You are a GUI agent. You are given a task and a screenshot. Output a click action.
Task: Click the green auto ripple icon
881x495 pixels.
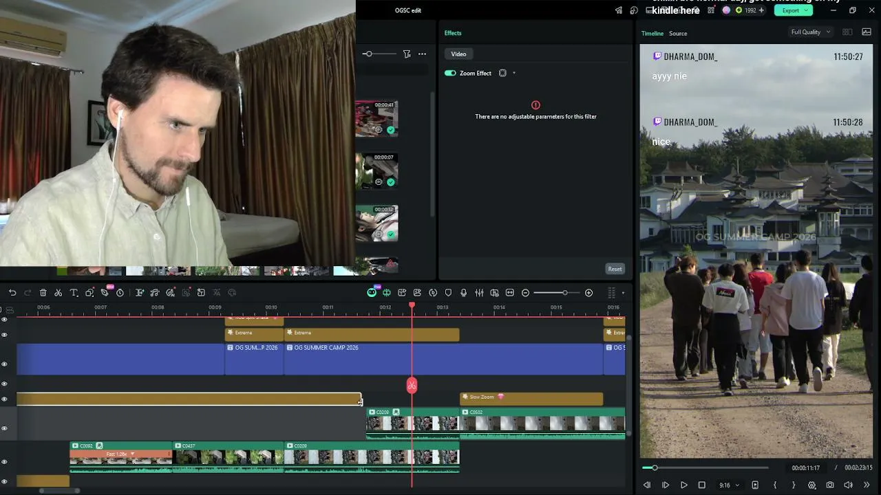click(x=387, y=293)
